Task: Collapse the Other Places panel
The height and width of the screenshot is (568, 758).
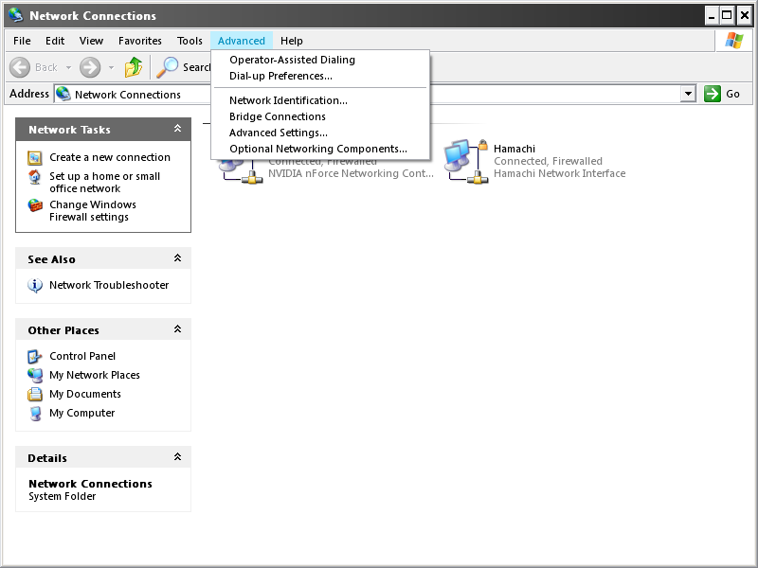Action: pyautogui.click(x=177, y=328)
